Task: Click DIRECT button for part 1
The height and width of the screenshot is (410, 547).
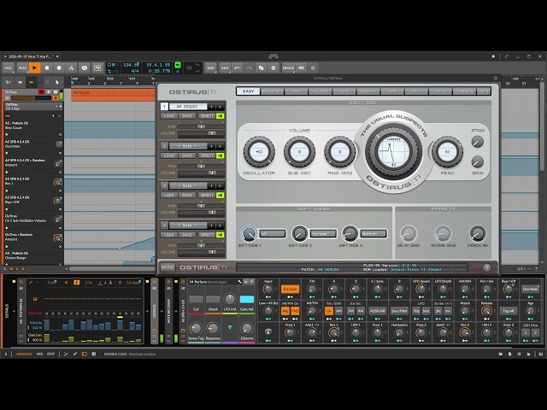Action: tap(207, 116)
